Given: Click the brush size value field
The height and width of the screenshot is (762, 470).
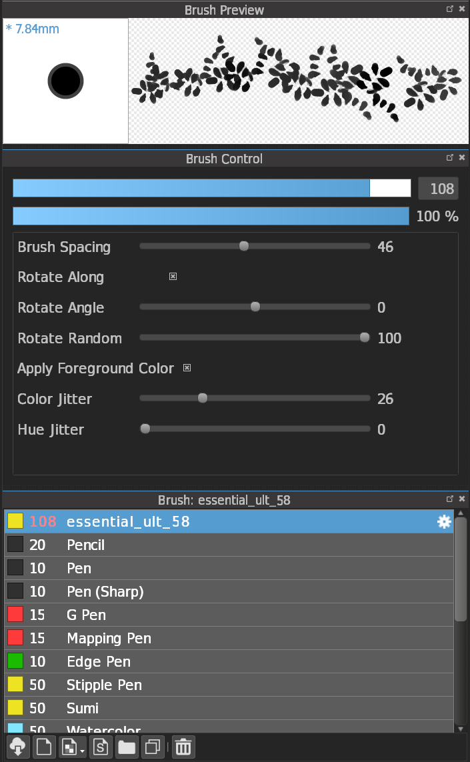Looking at the screenshot, I should pyautogui.click(x=438, y=189).
